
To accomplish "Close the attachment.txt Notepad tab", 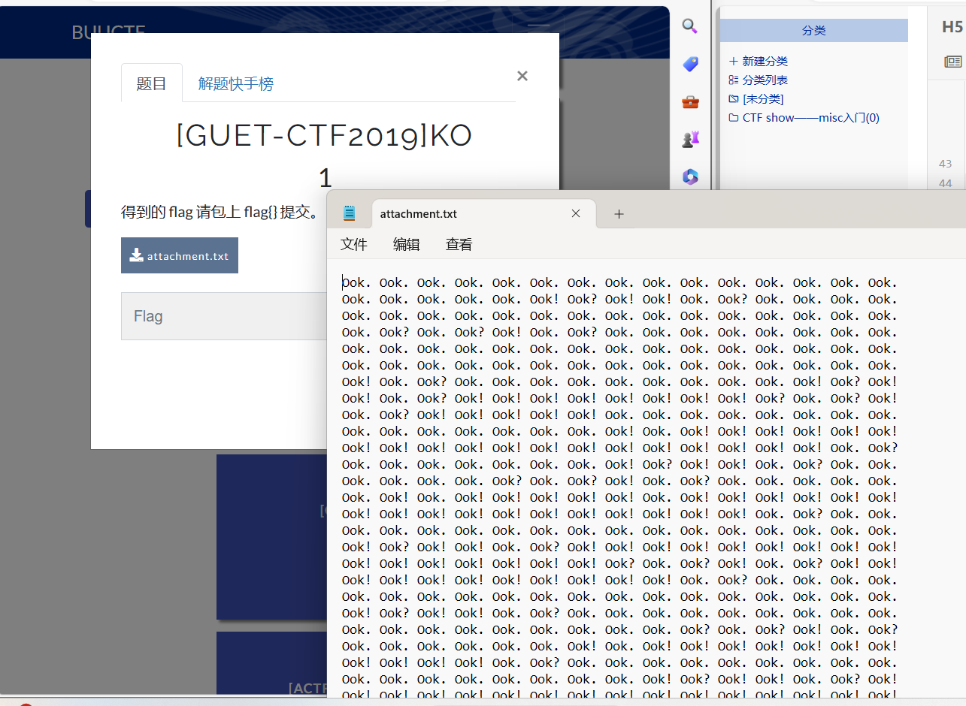I will click(x=576, y=213).
